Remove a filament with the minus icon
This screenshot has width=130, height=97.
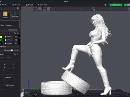point(12,33)
